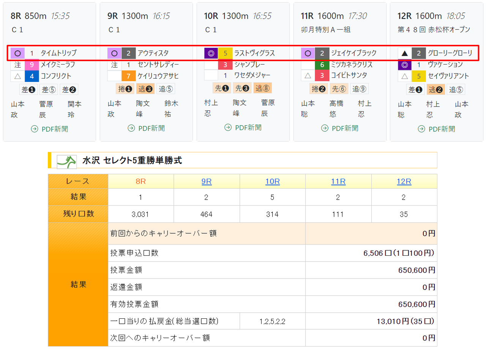Click jockey name 鈴木祐 in the 9R card
This screenshot has width=486, height=351.
pyautogui.click(x=172, y=109)
